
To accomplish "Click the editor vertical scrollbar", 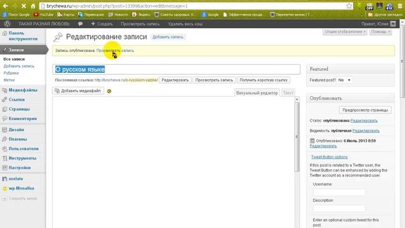I will pos(297,137).
